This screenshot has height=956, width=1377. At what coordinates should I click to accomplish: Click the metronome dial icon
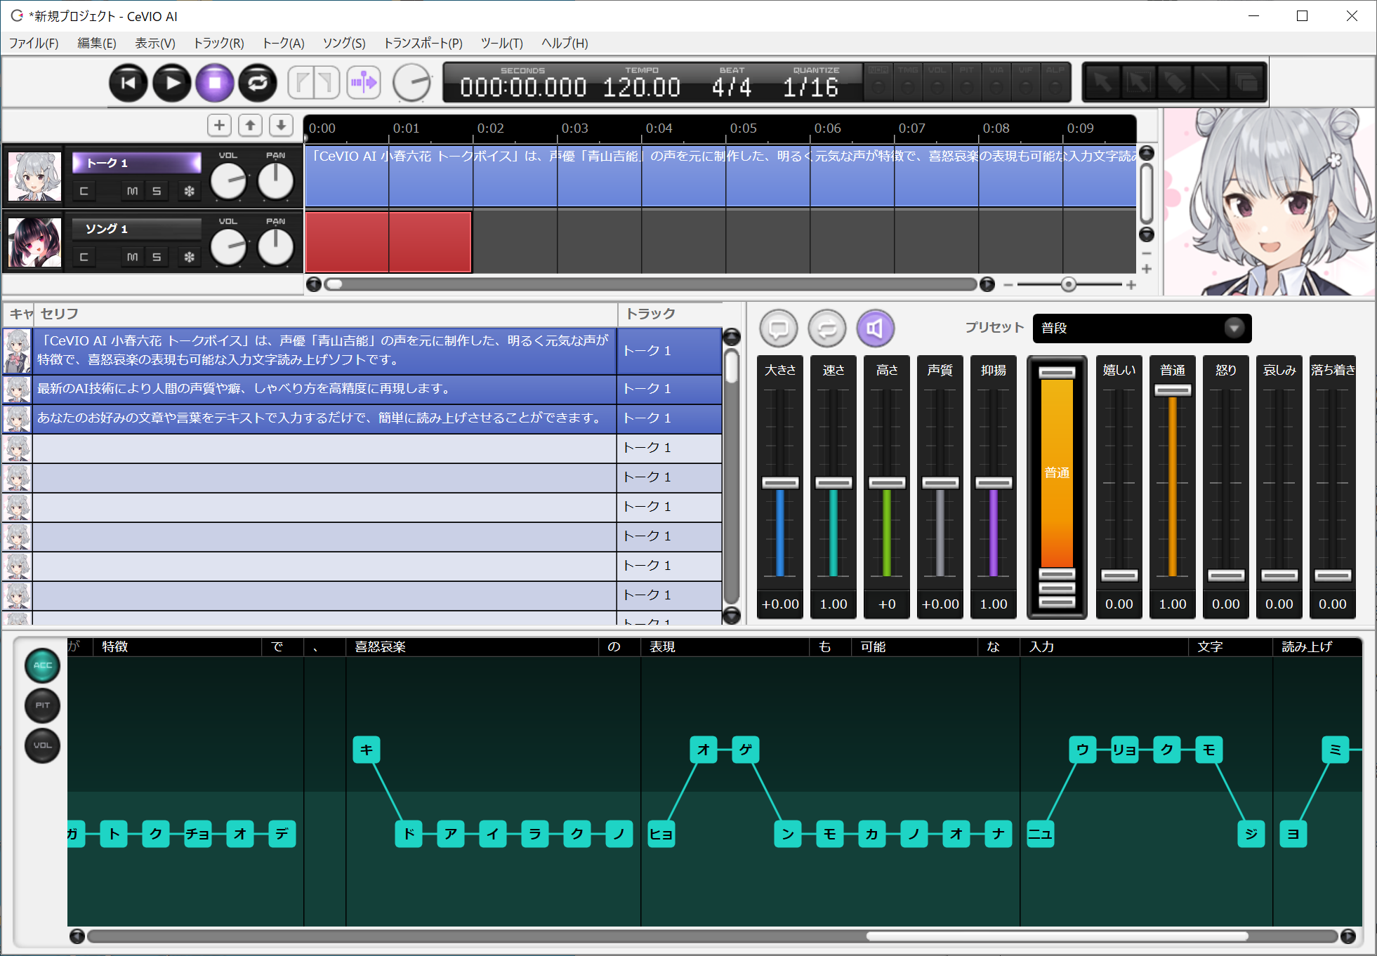[x=411, y=83]
